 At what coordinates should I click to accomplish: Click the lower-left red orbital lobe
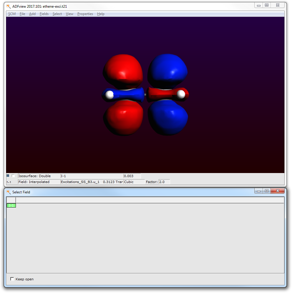click(123, 118)
